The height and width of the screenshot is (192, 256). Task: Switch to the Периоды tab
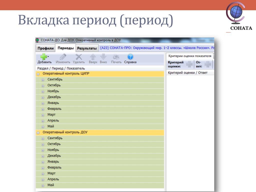(x=66, y=48)
